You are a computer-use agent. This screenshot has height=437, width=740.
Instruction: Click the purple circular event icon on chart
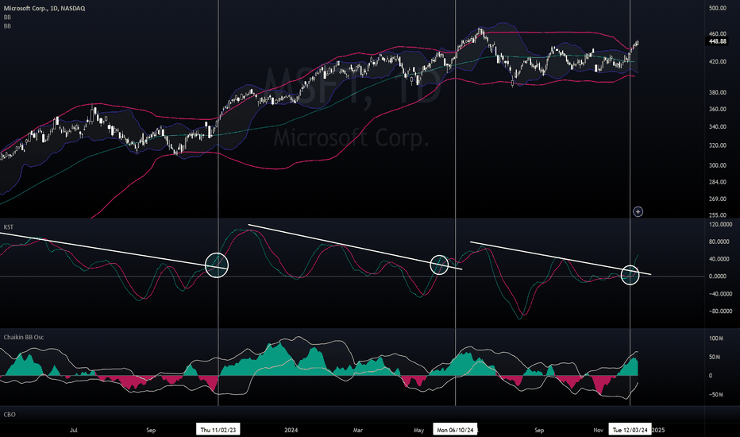[x=638, y=211]
